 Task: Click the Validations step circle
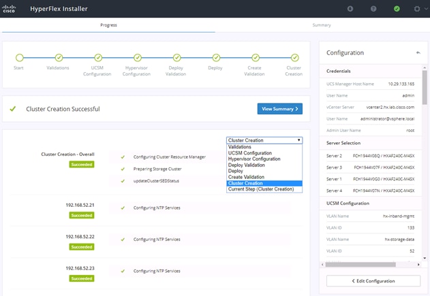point(59,58)
